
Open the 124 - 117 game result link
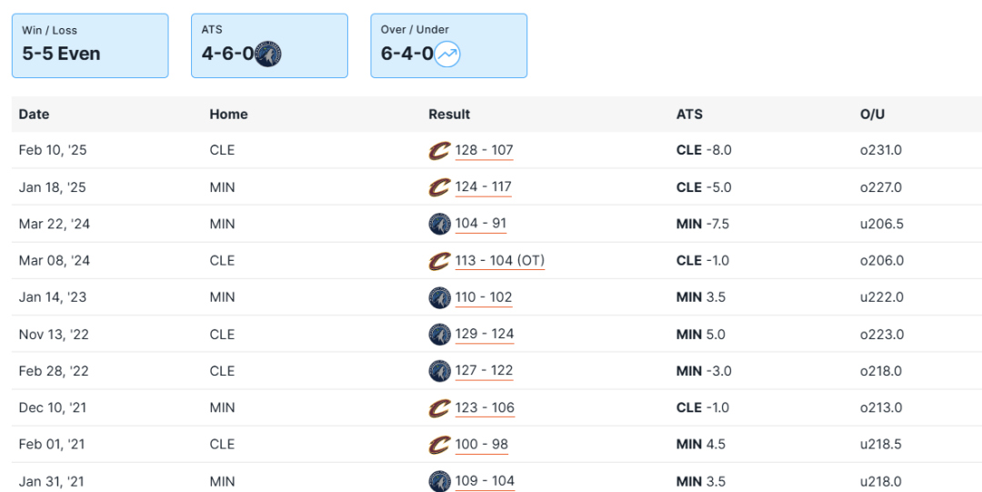(x=484, y=186)
